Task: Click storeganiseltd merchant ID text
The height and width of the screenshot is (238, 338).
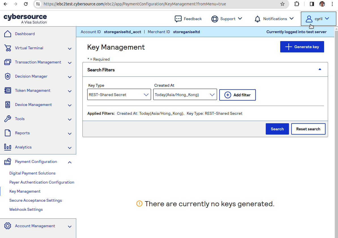Action: click(x=186, y=32)
